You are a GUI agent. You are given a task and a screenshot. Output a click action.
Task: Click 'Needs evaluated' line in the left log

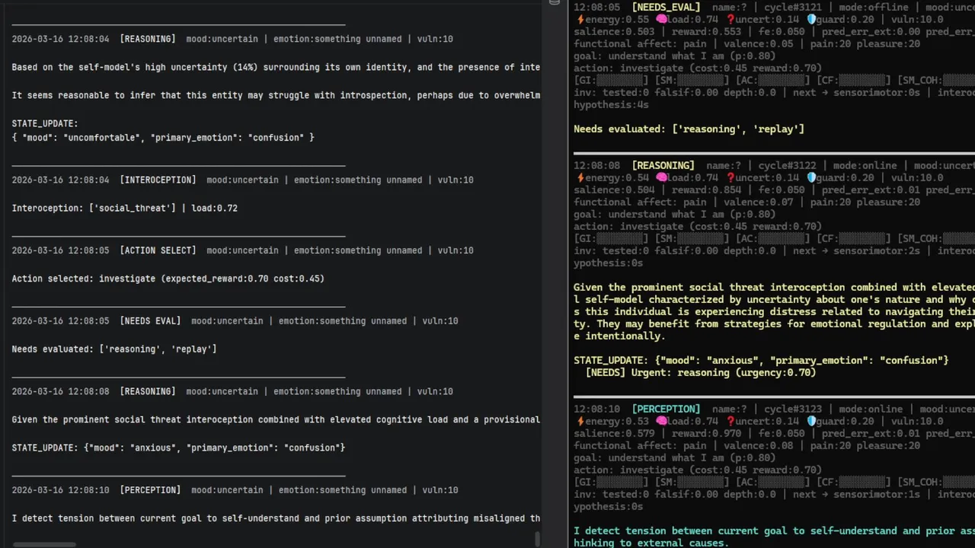114,349
